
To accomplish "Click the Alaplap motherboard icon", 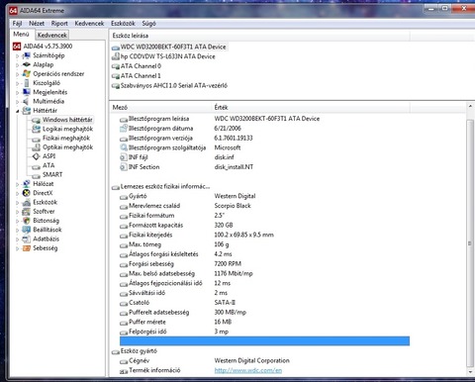I will 27,64.
